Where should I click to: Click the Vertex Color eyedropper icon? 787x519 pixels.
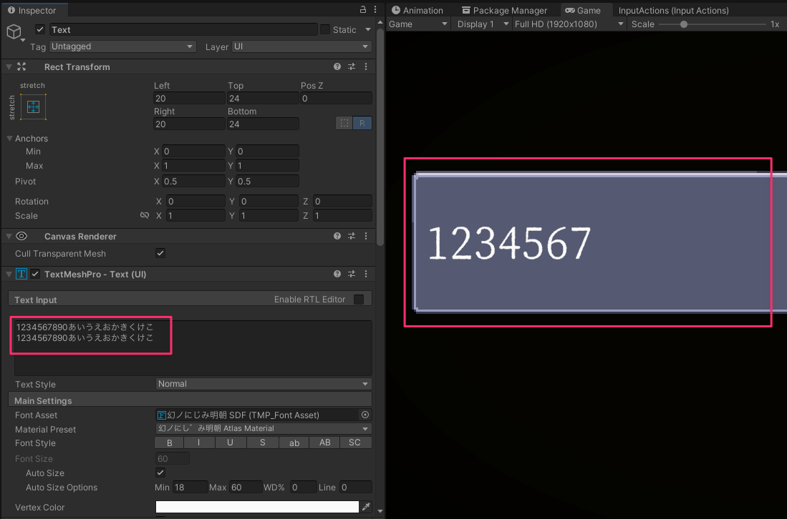366,507
